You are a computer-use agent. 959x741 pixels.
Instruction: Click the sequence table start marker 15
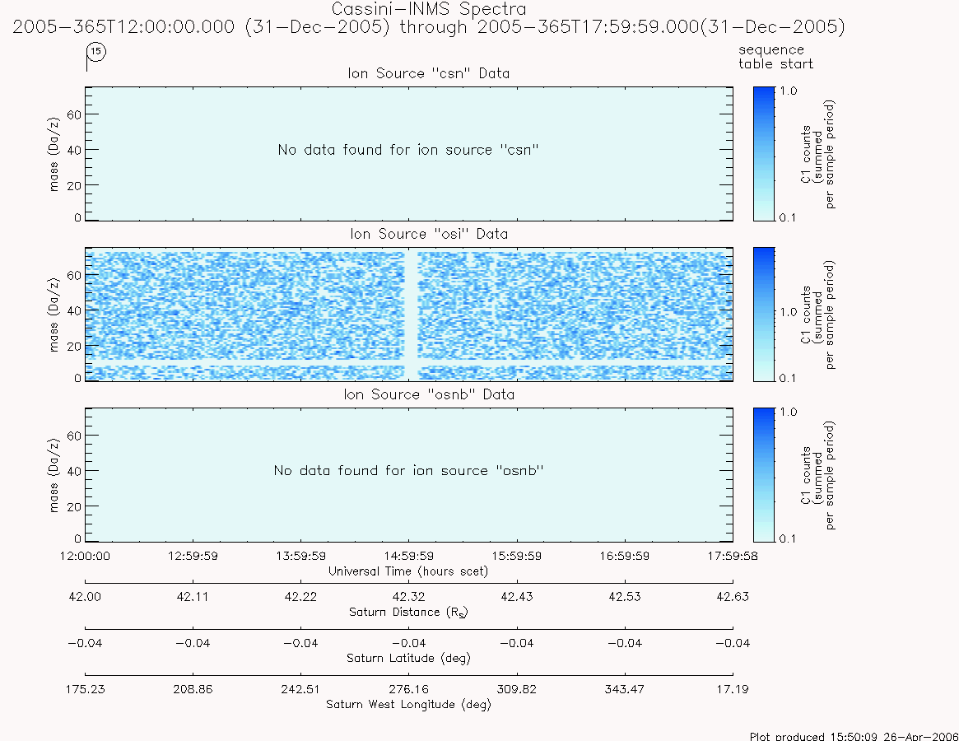pyautogui.click(x=96, y=52)
